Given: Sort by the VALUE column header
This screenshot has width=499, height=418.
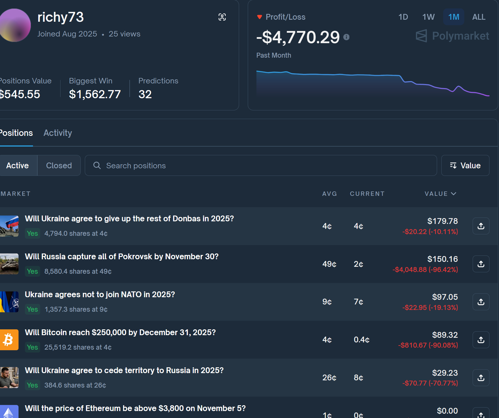Looking at the screenshot, I should [x=440, y=194].
